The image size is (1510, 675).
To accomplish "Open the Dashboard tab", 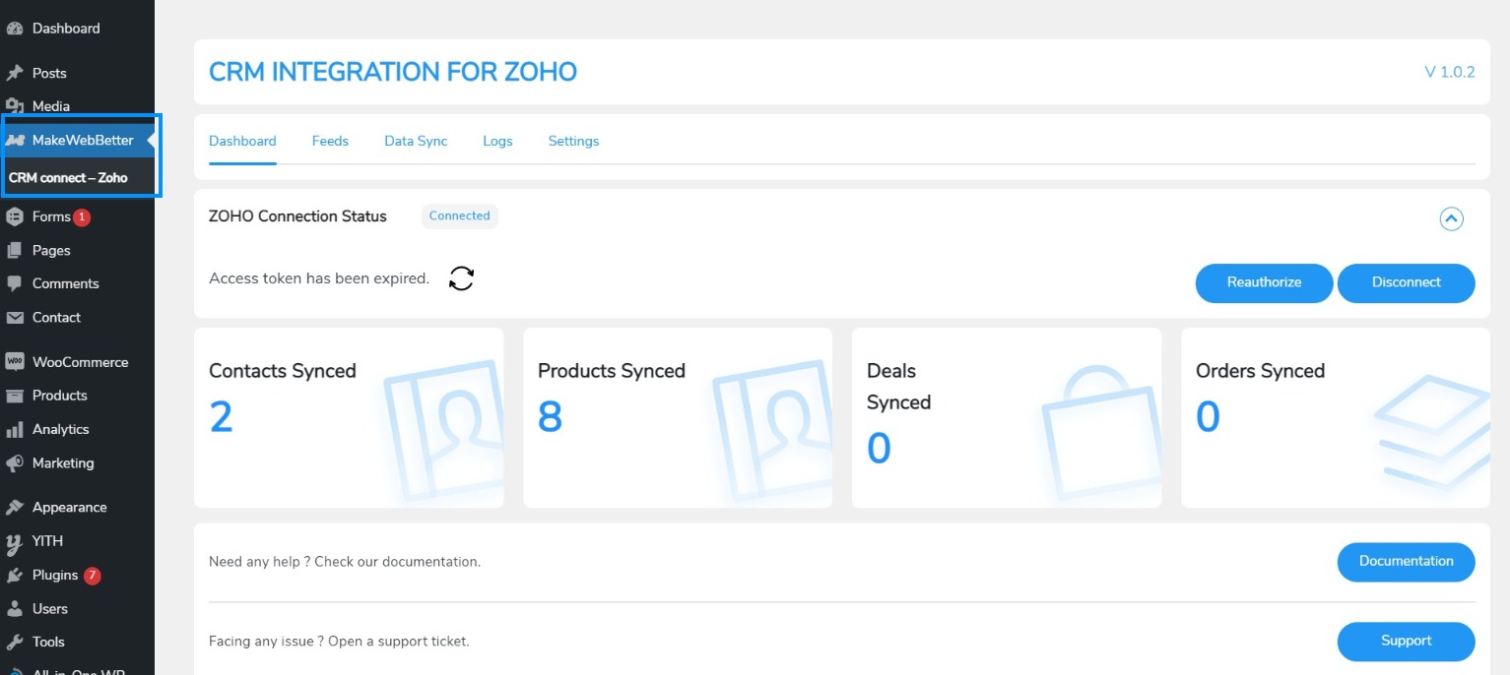I will [x=242, y=141].
